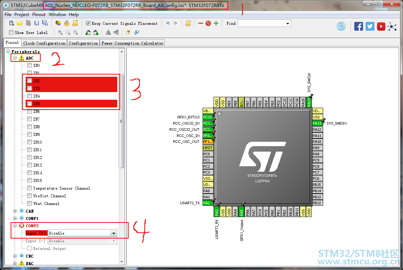403x270 pixels.
Task: Switch to the Configuration tab
Action: pos(83,43)
